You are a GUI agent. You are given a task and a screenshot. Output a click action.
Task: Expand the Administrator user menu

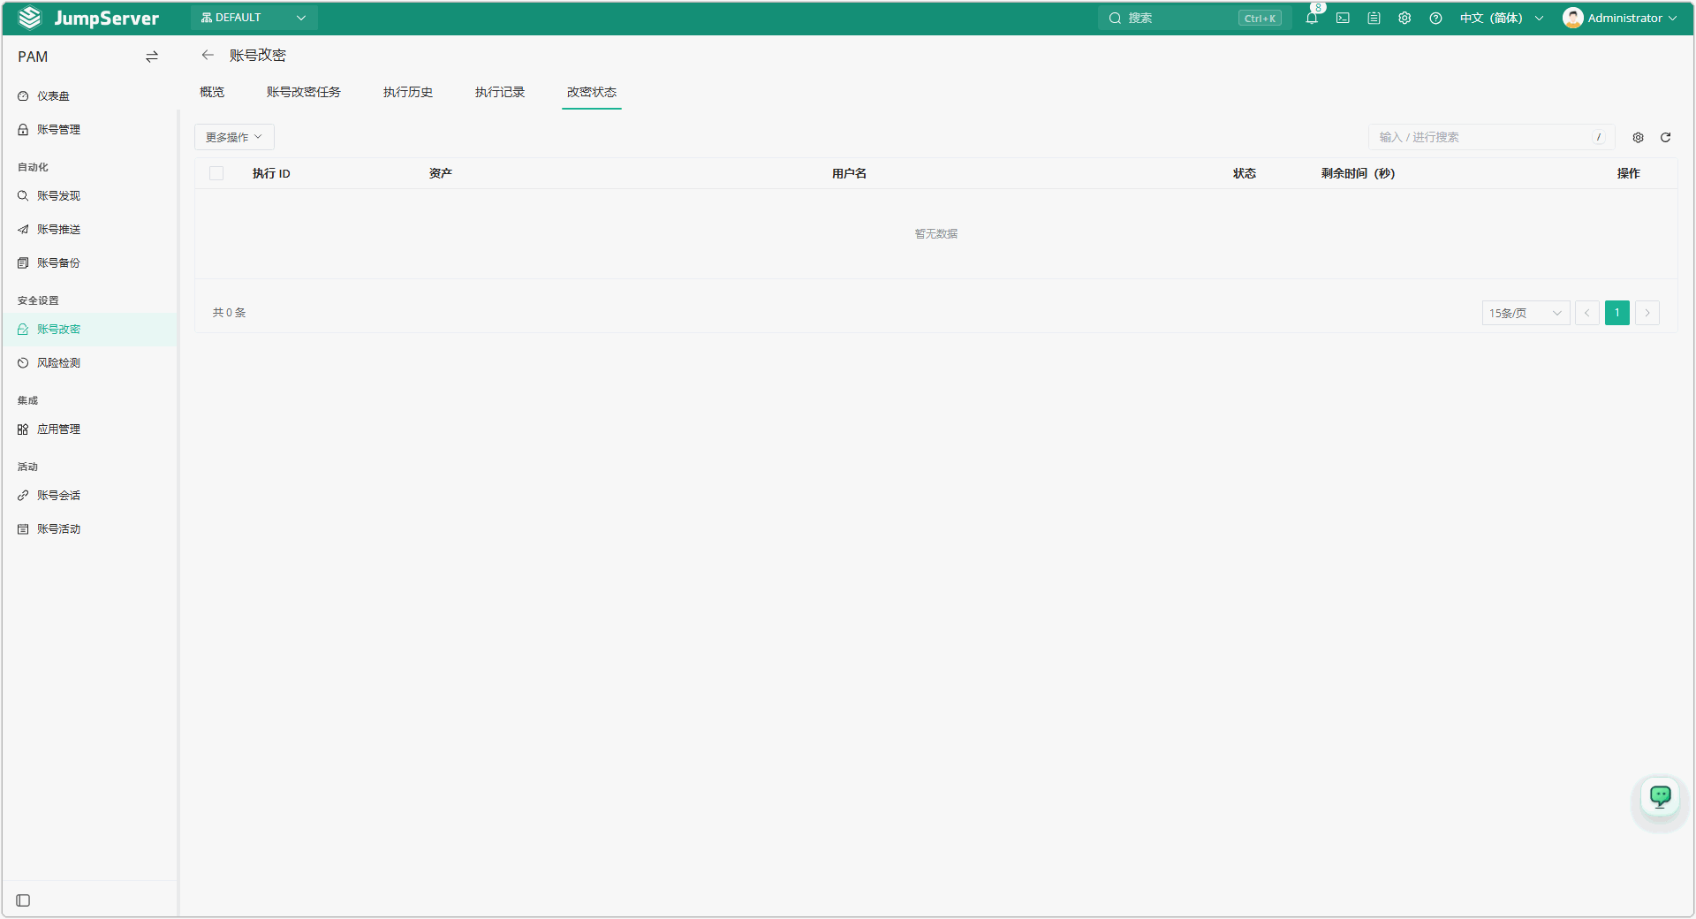1619,18
